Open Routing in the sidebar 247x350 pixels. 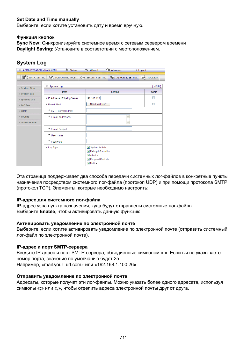25,117
